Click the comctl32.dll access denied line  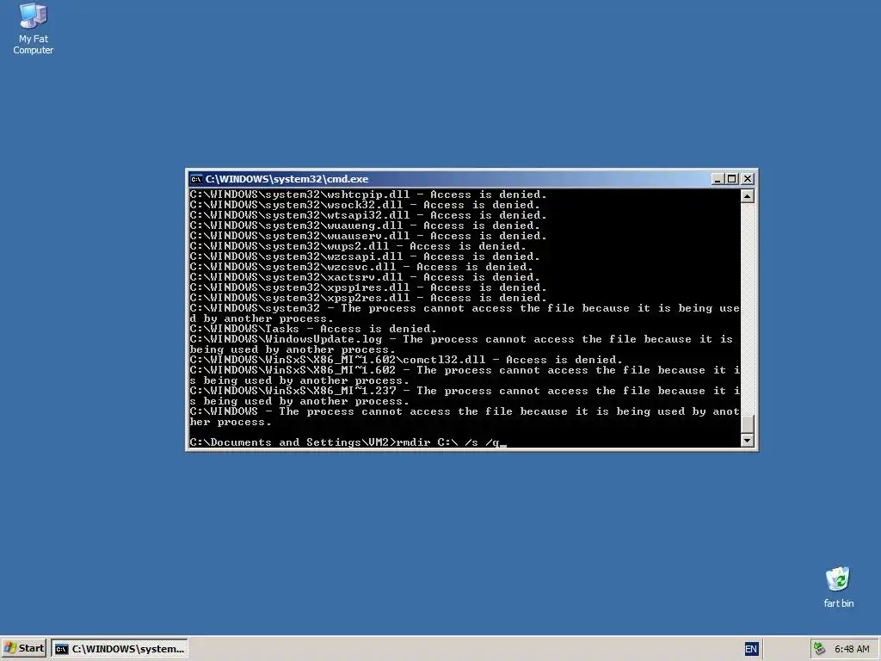406,360
